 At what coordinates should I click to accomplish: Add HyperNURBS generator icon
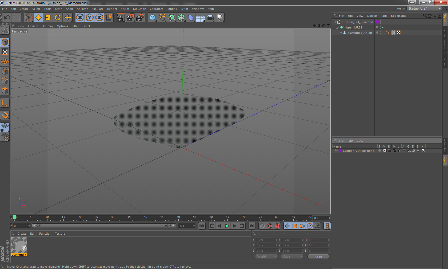(x=172, y=18)
